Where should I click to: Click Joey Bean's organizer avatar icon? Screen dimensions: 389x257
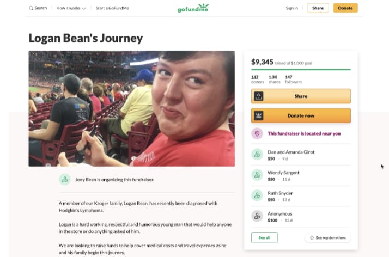click(x=65, y=179)
